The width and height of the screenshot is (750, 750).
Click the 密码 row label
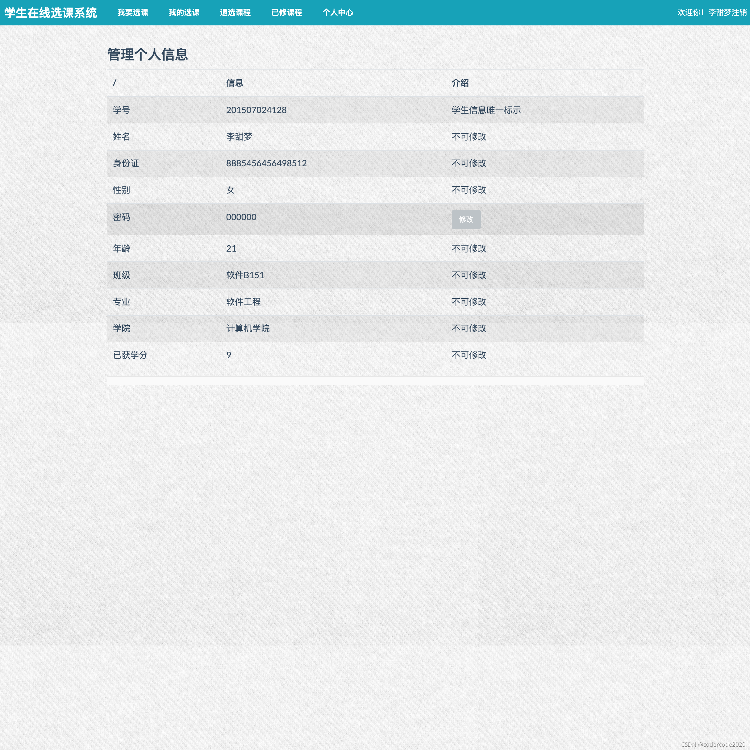pos(122,217)
